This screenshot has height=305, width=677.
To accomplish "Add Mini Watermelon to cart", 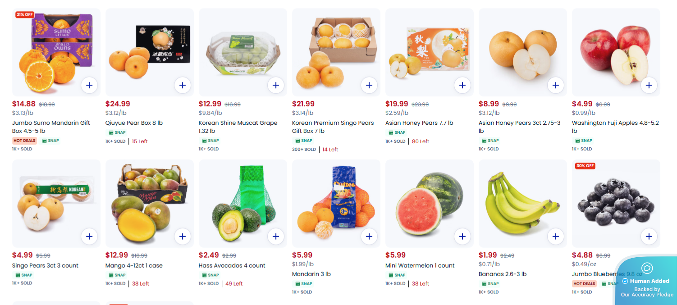I will [x=462, y=236].
